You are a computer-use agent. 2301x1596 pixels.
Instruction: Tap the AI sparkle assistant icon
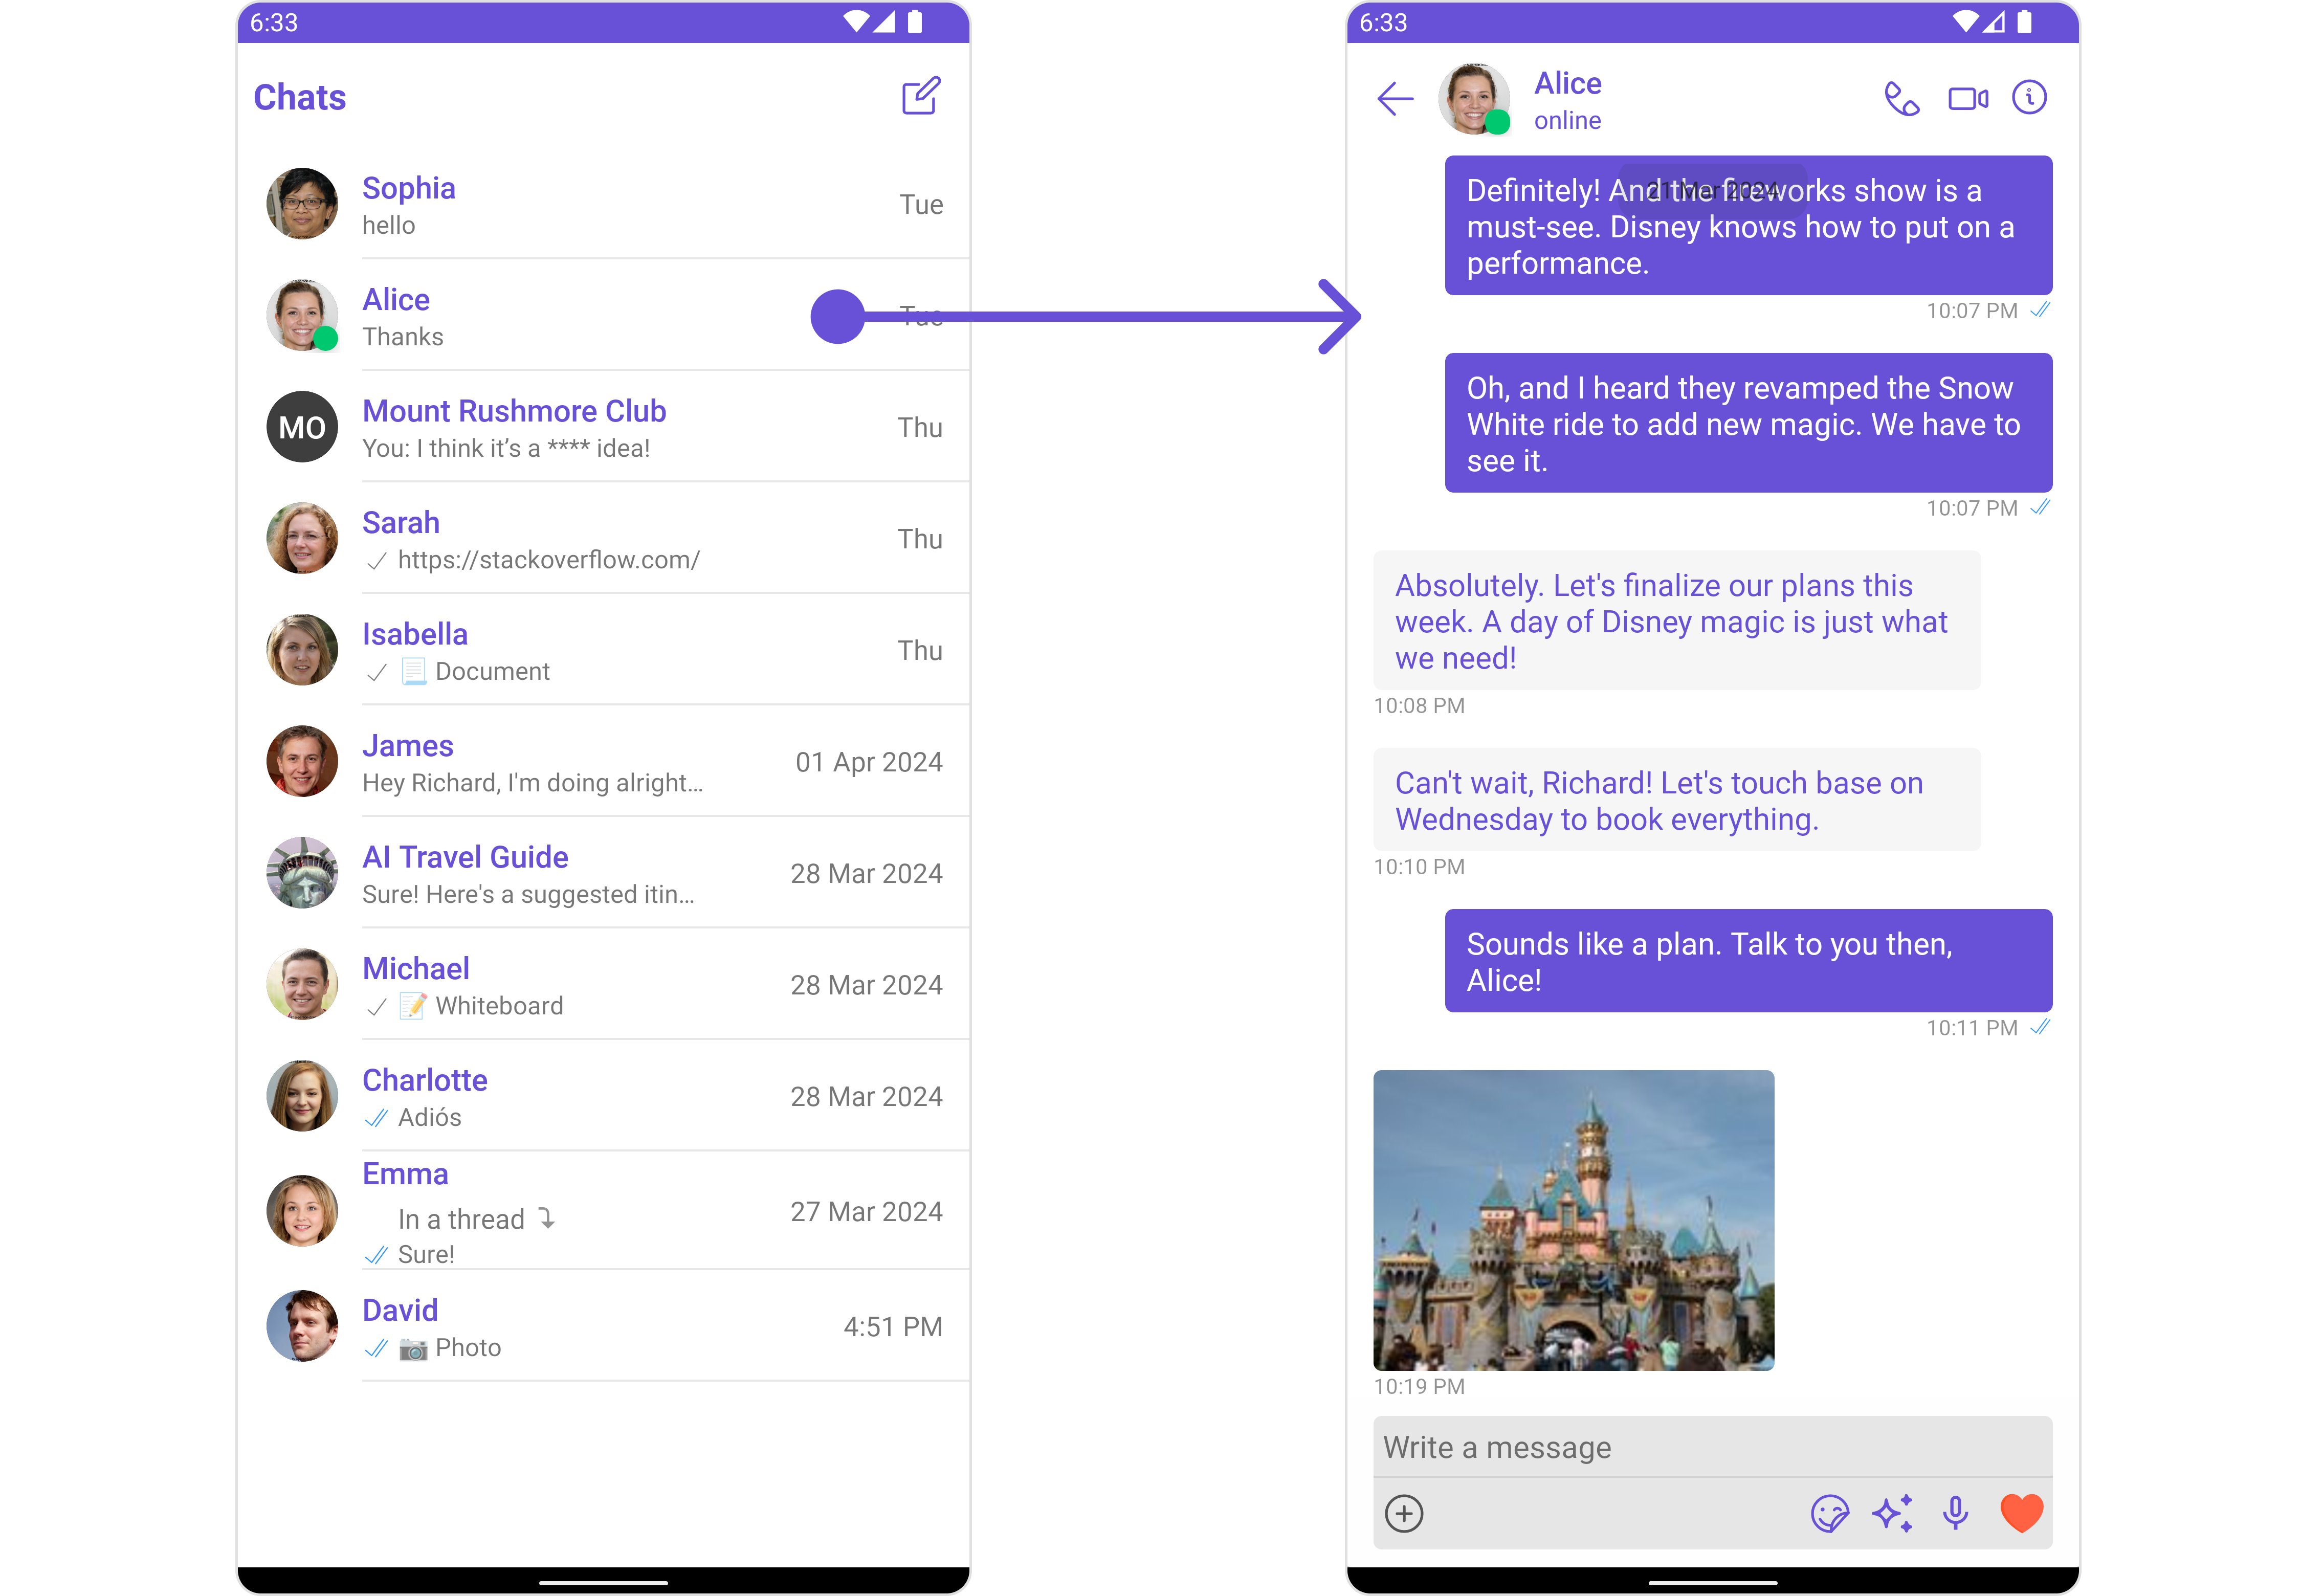[x=1892, y=1513]
